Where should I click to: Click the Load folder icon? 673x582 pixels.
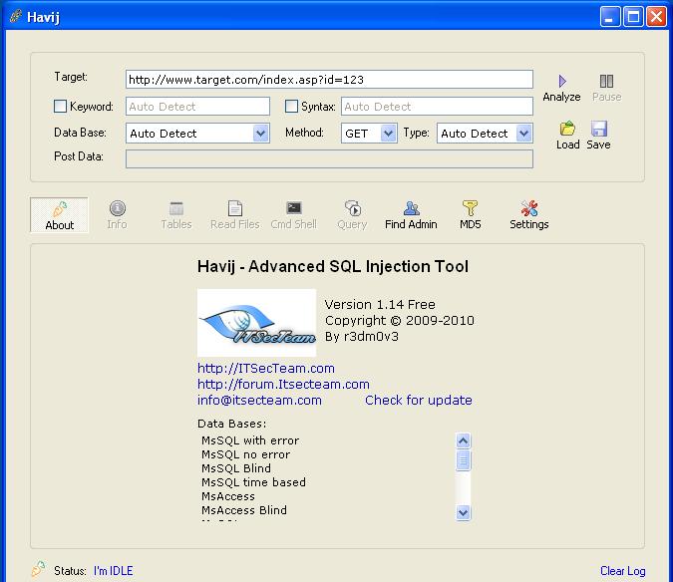[567, 129]
